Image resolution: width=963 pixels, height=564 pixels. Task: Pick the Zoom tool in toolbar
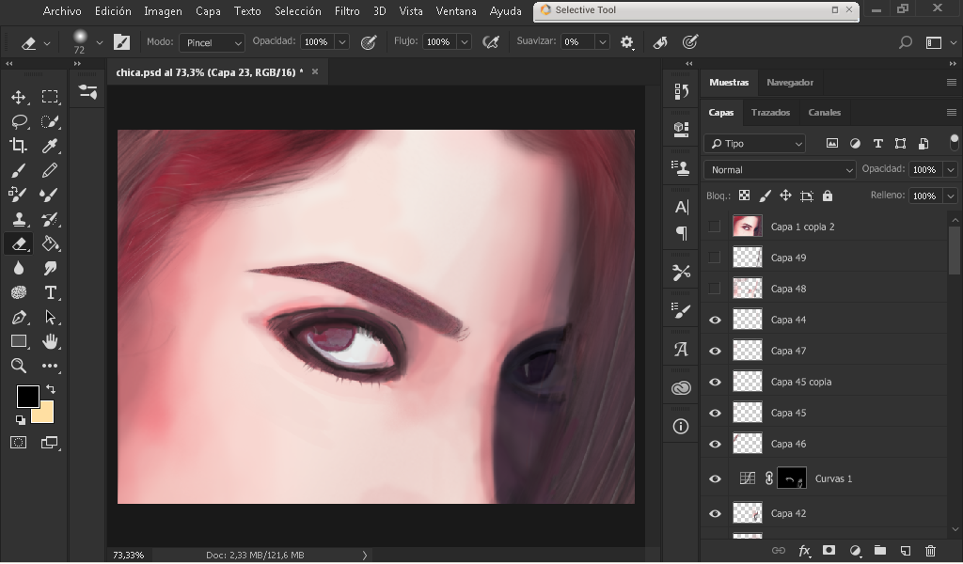(18, 366)
